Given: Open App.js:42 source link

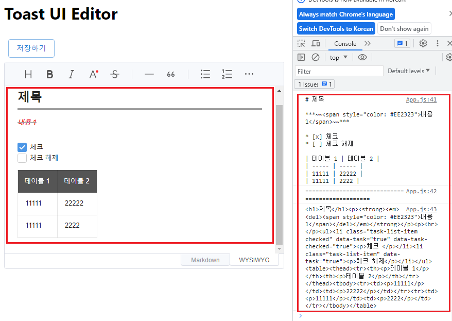Looking at the screenshot, I should point(421,191).
